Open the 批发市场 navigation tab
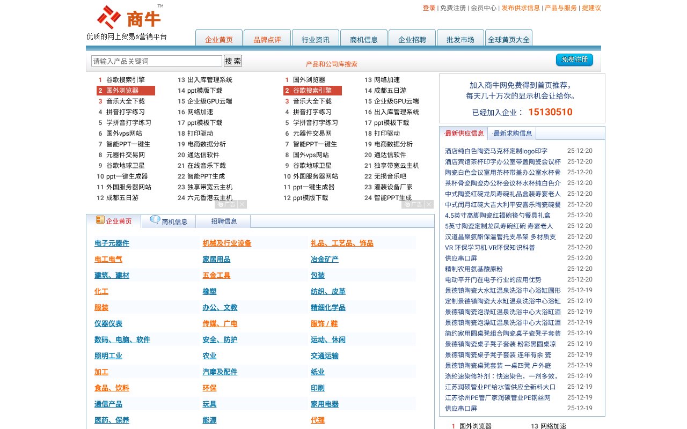This screenshot has width=687, height=429. 461,39
